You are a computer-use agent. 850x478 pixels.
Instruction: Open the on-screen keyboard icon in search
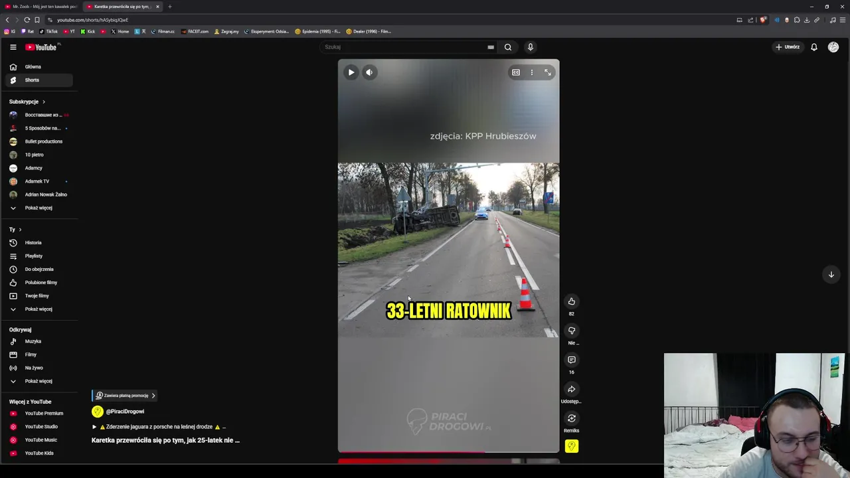pyautogui.click(x=491, y=47)
